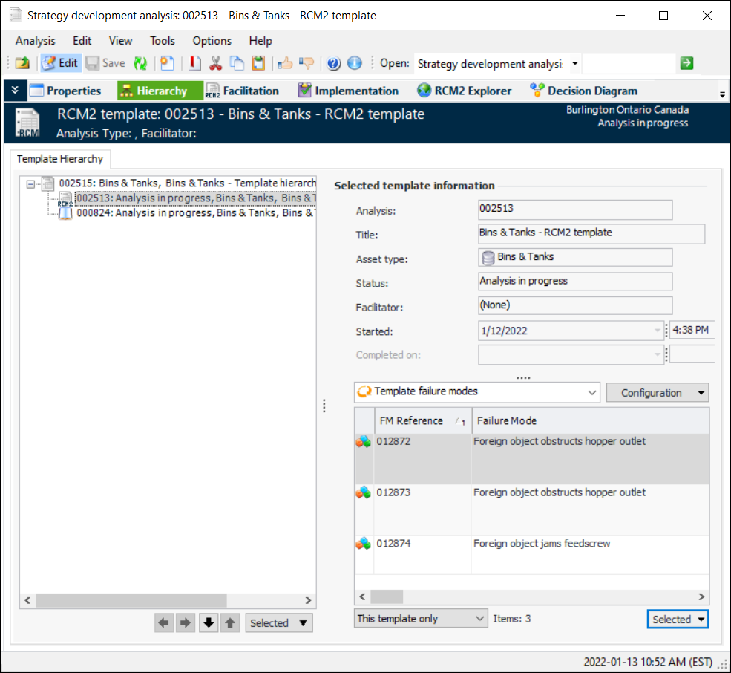Screen dimensions: 731x673
Task: Click the thumbs up approve icon
Action: point(284,63)
